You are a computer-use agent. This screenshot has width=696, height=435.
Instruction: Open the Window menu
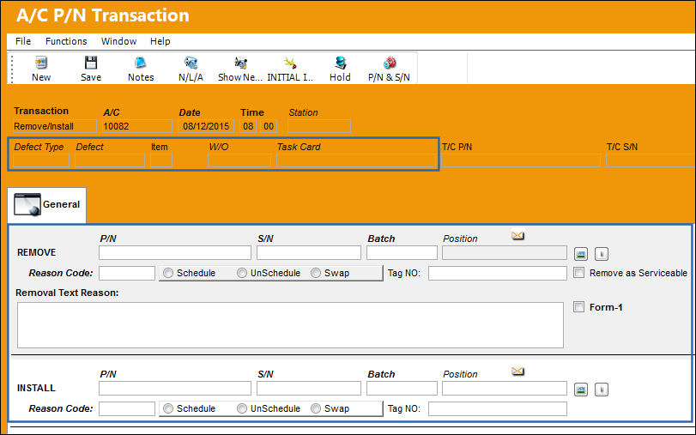[x=118, y=41]
